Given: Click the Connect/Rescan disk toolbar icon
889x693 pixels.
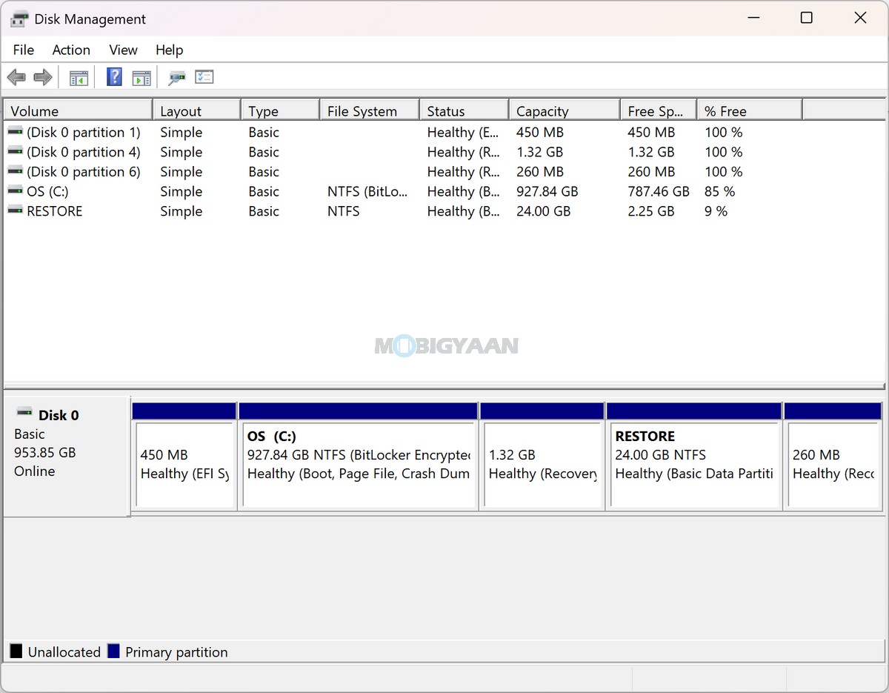Looking at the screenshot, I should click(x=176, y=77).
